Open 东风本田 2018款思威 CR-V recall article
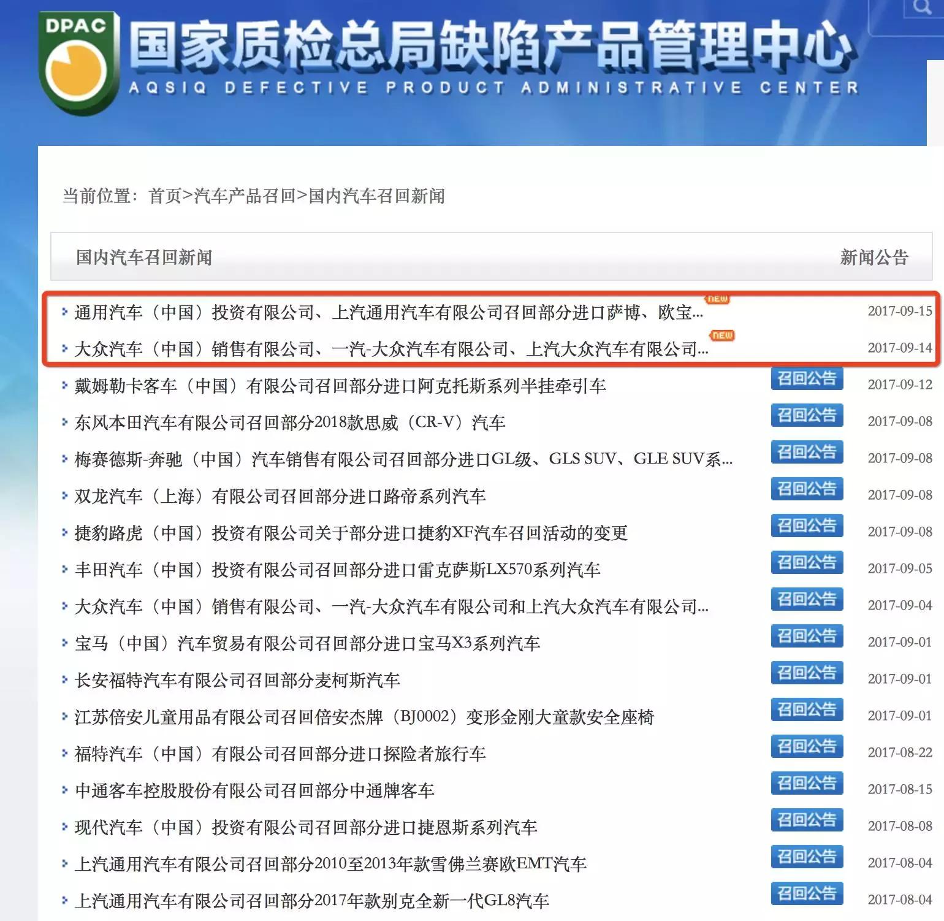The image size is (944, 921). 290,423
